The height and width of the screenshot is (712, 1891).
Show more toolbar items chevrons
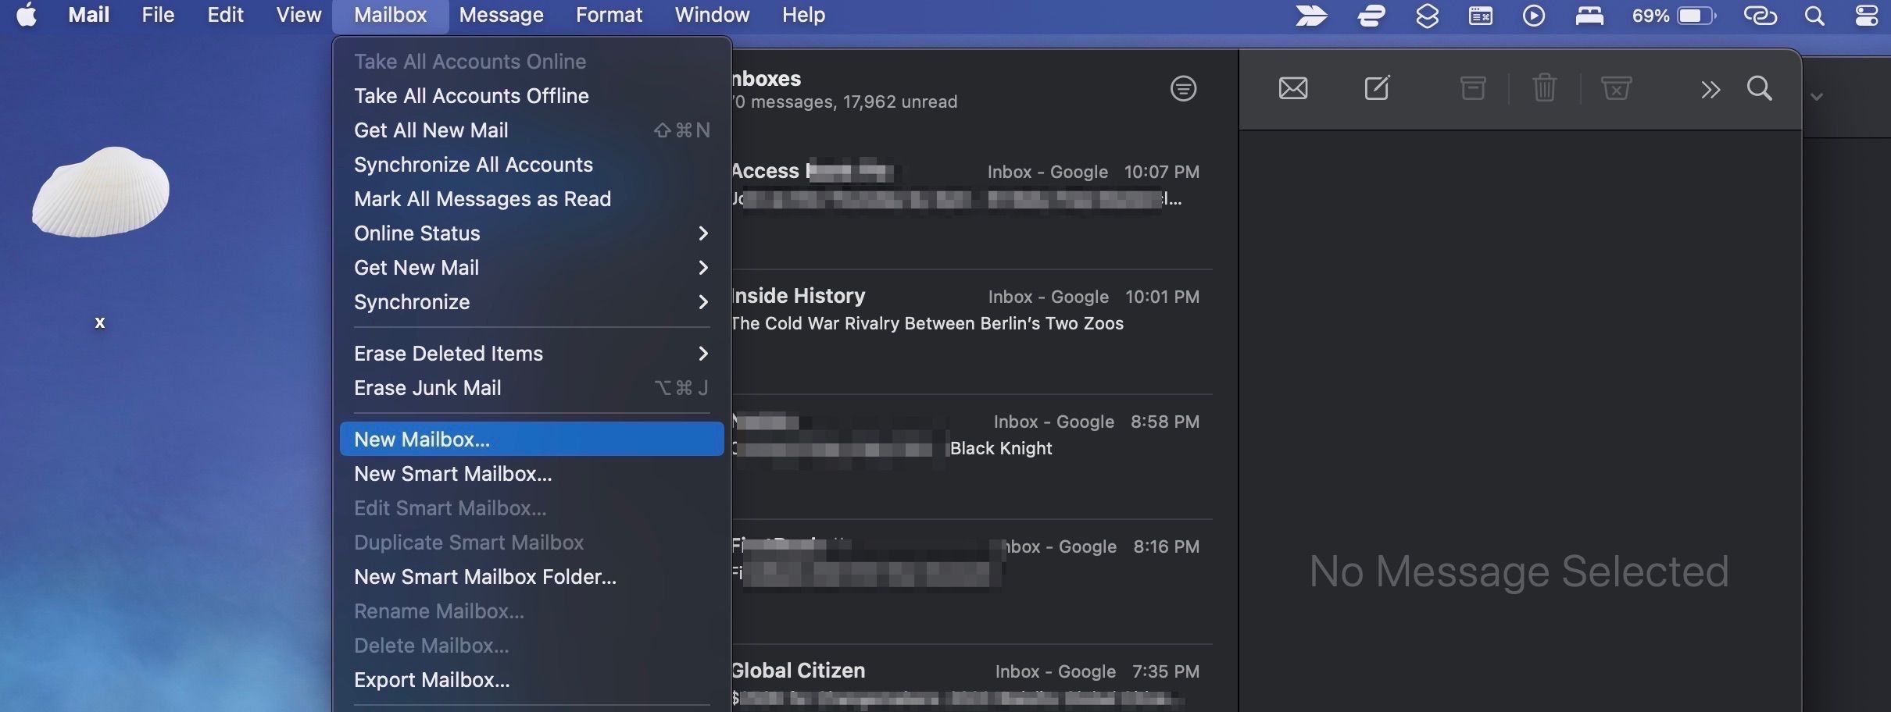click(1710, 90)
